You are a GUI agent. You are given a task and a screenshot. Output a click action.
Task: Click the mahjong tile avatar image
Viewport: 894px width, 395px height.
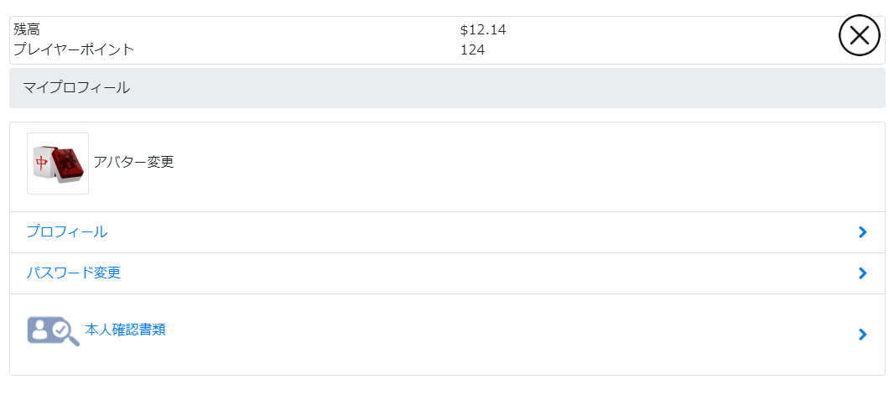(58, 164)
